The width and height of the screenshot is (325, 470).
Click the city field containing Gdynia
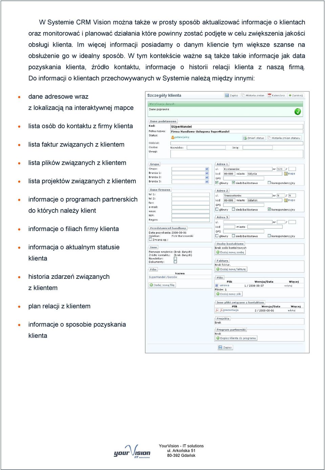(x=265, y=174)
